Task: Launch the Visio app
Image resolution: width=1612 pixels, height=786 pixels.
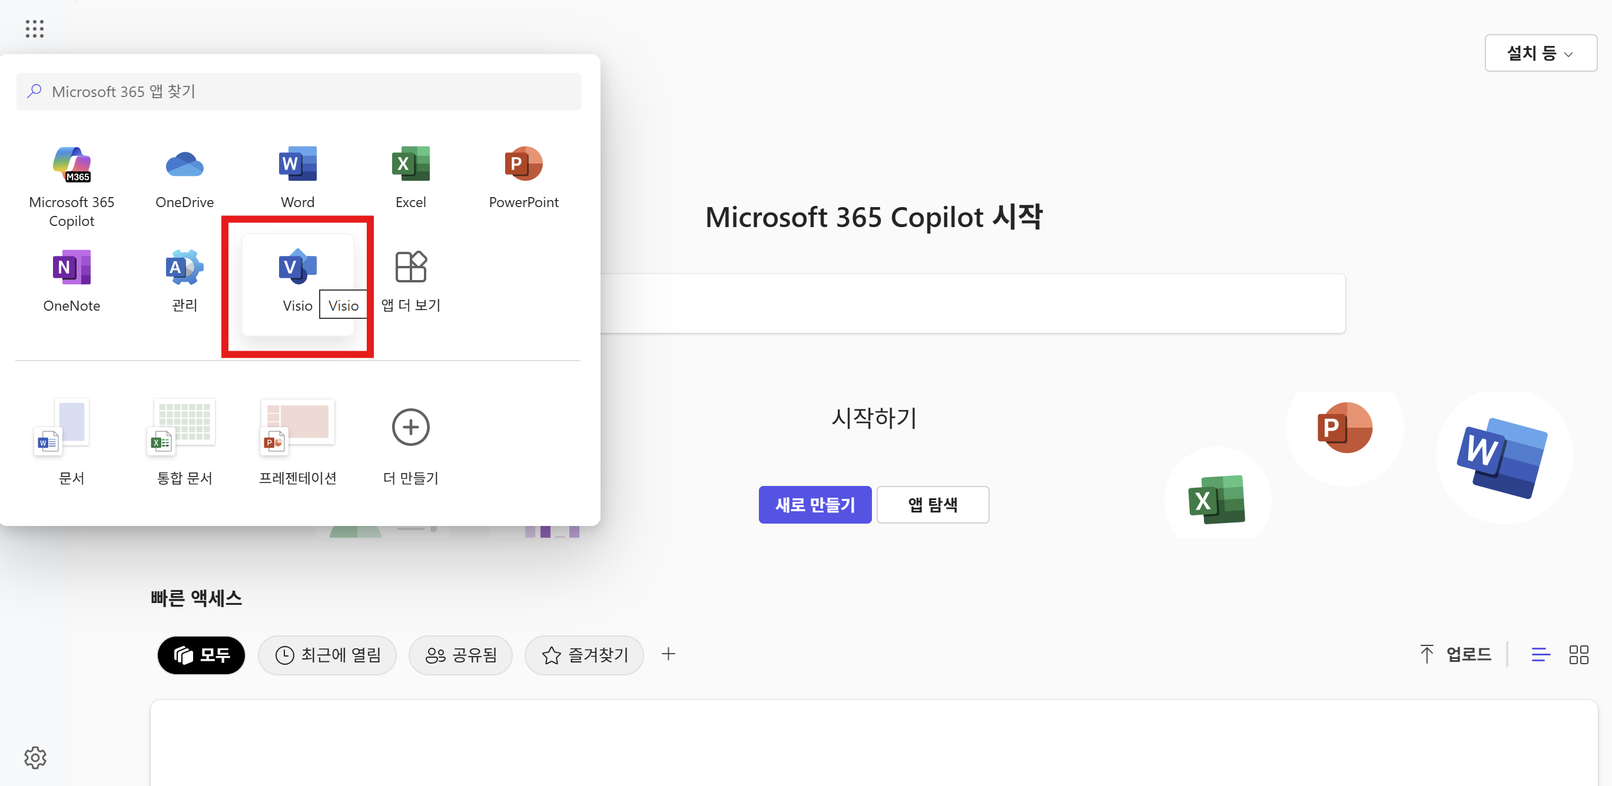Action: point(298,284)
